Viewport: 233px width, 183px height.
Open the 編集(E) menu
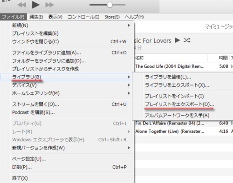point(36,17)
